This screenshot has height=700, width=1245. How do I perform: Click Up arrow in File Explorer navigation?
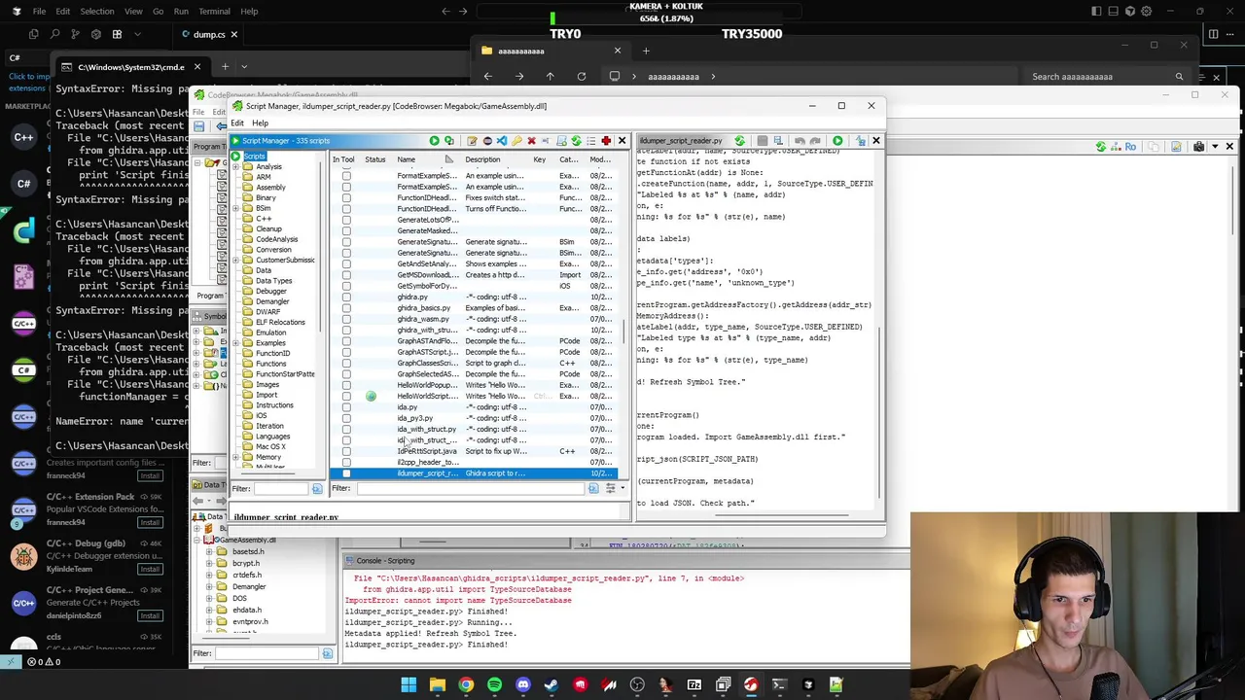(550, 76)
